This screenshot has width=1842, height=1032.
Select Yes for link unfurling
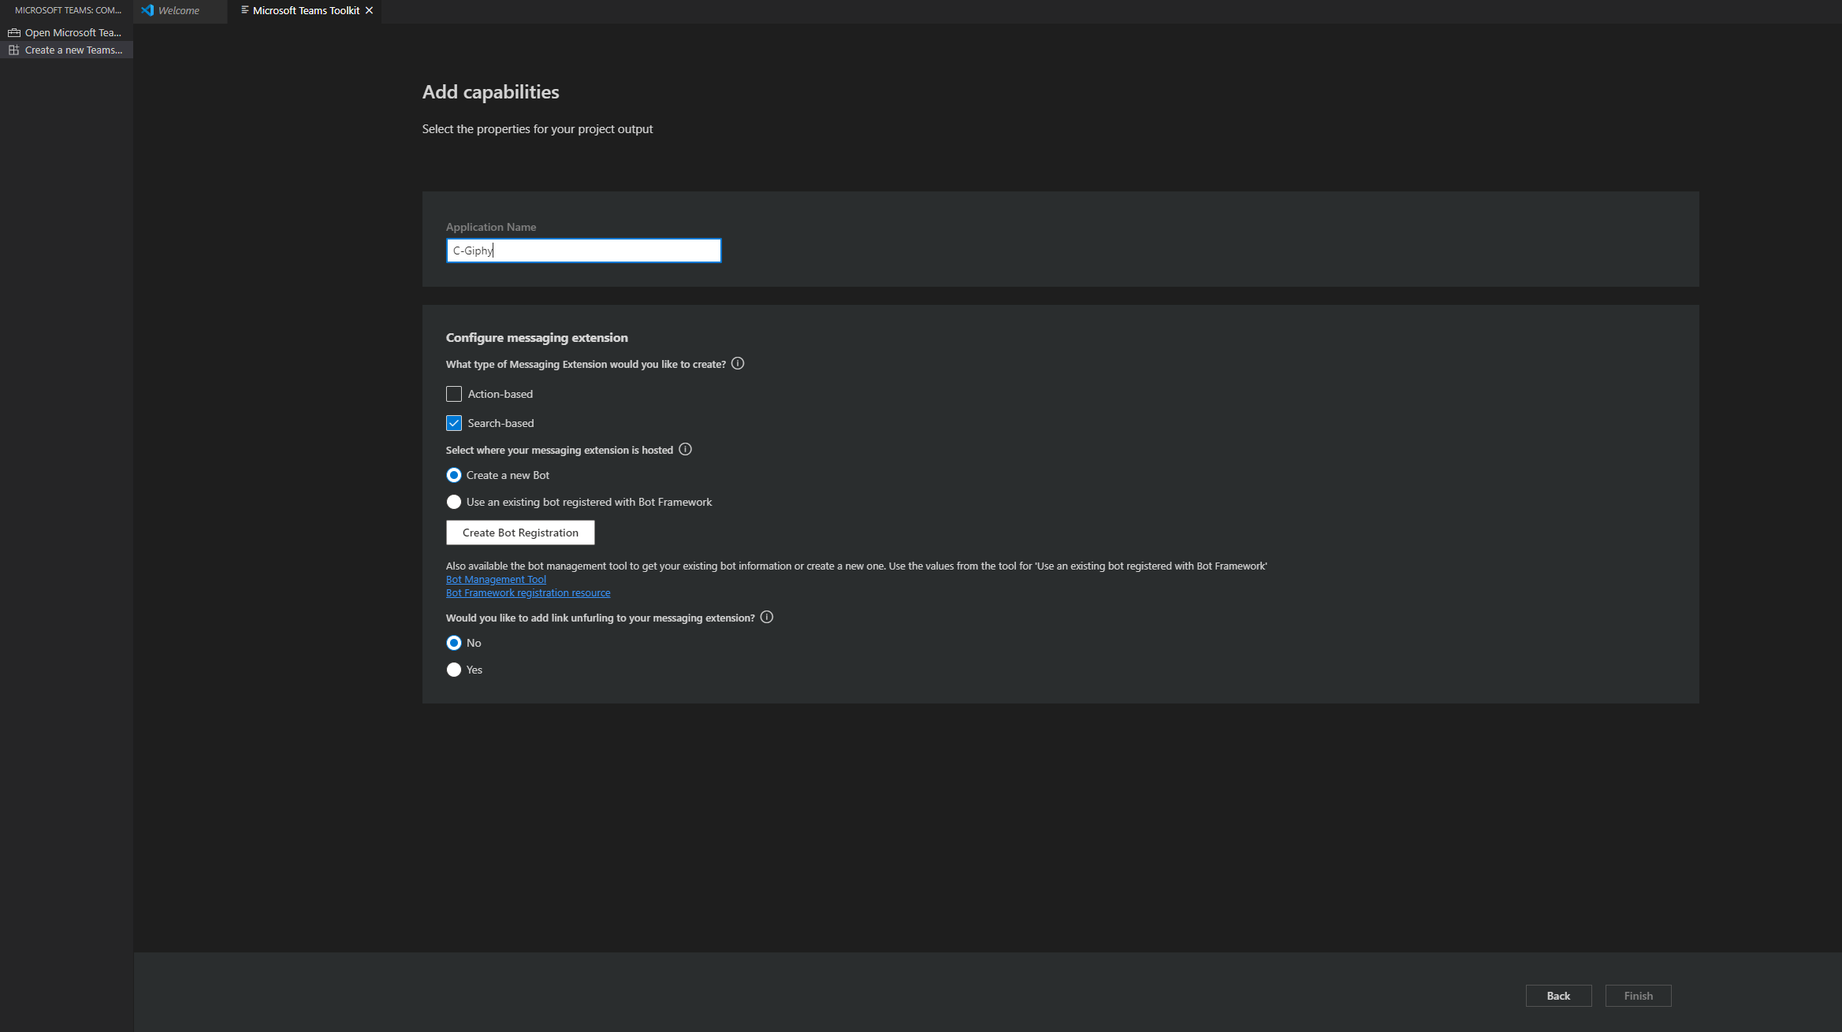[454, 670]
